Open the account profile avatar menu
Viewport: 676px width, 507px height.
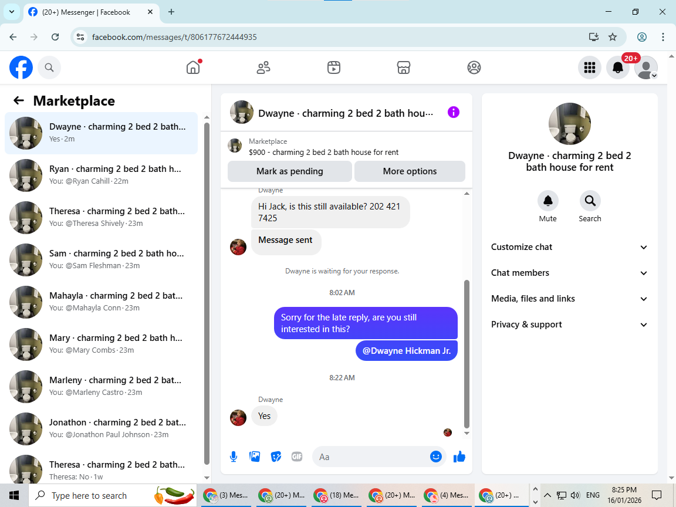(646, 67)
